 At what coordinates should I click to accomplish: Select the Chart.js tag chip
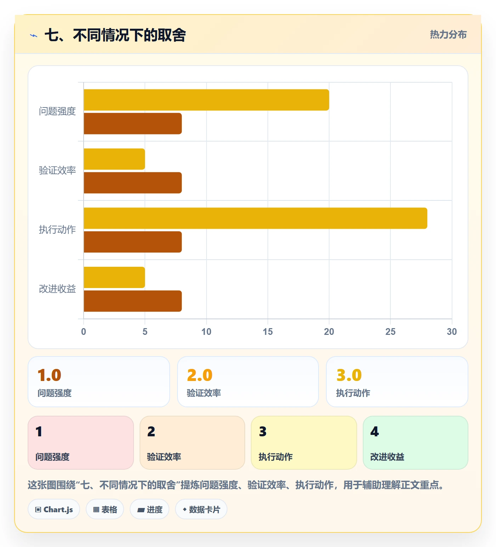pyautogui.click(x=54, y=509)
